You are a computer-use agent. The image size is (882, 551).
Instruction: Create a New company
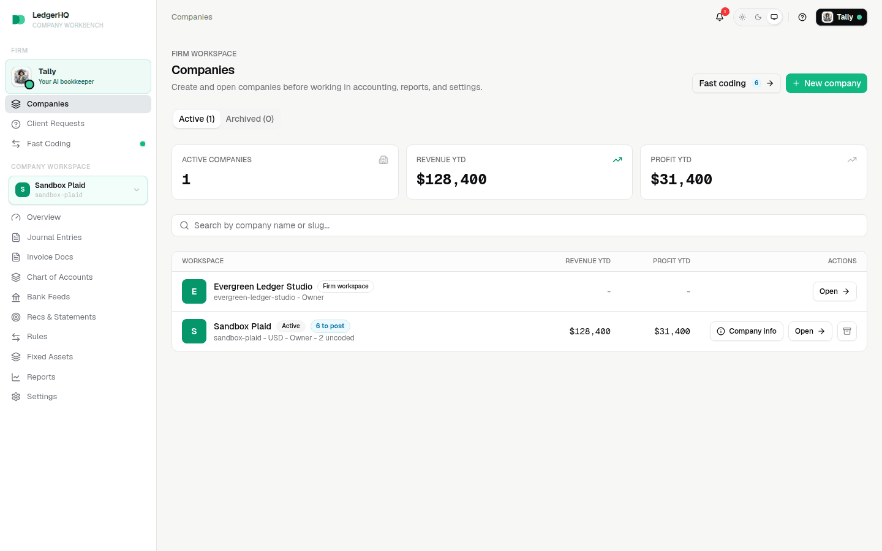[x=826, y=83]
